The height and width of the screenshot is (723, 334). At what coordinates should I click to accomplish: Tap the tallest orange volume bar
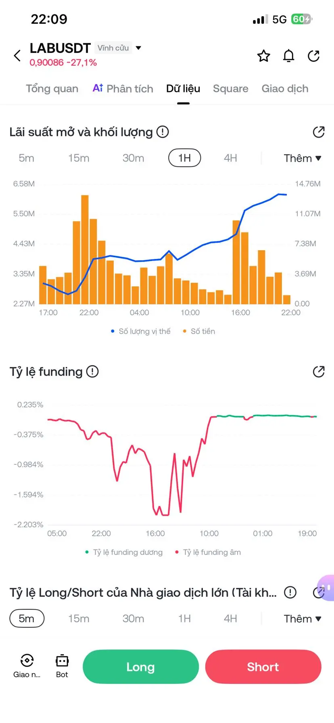(x=85, y=249)
